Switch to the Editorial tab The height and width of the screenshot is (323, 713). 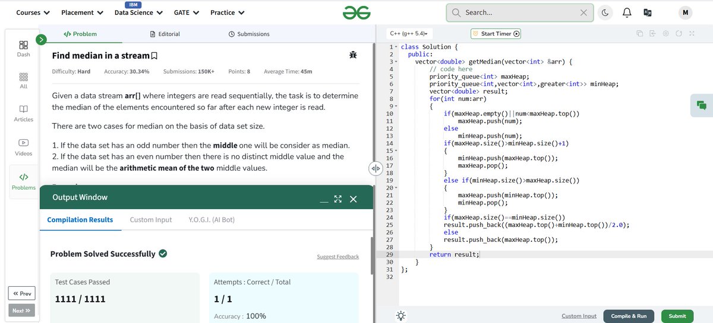(x=165, y=34)
